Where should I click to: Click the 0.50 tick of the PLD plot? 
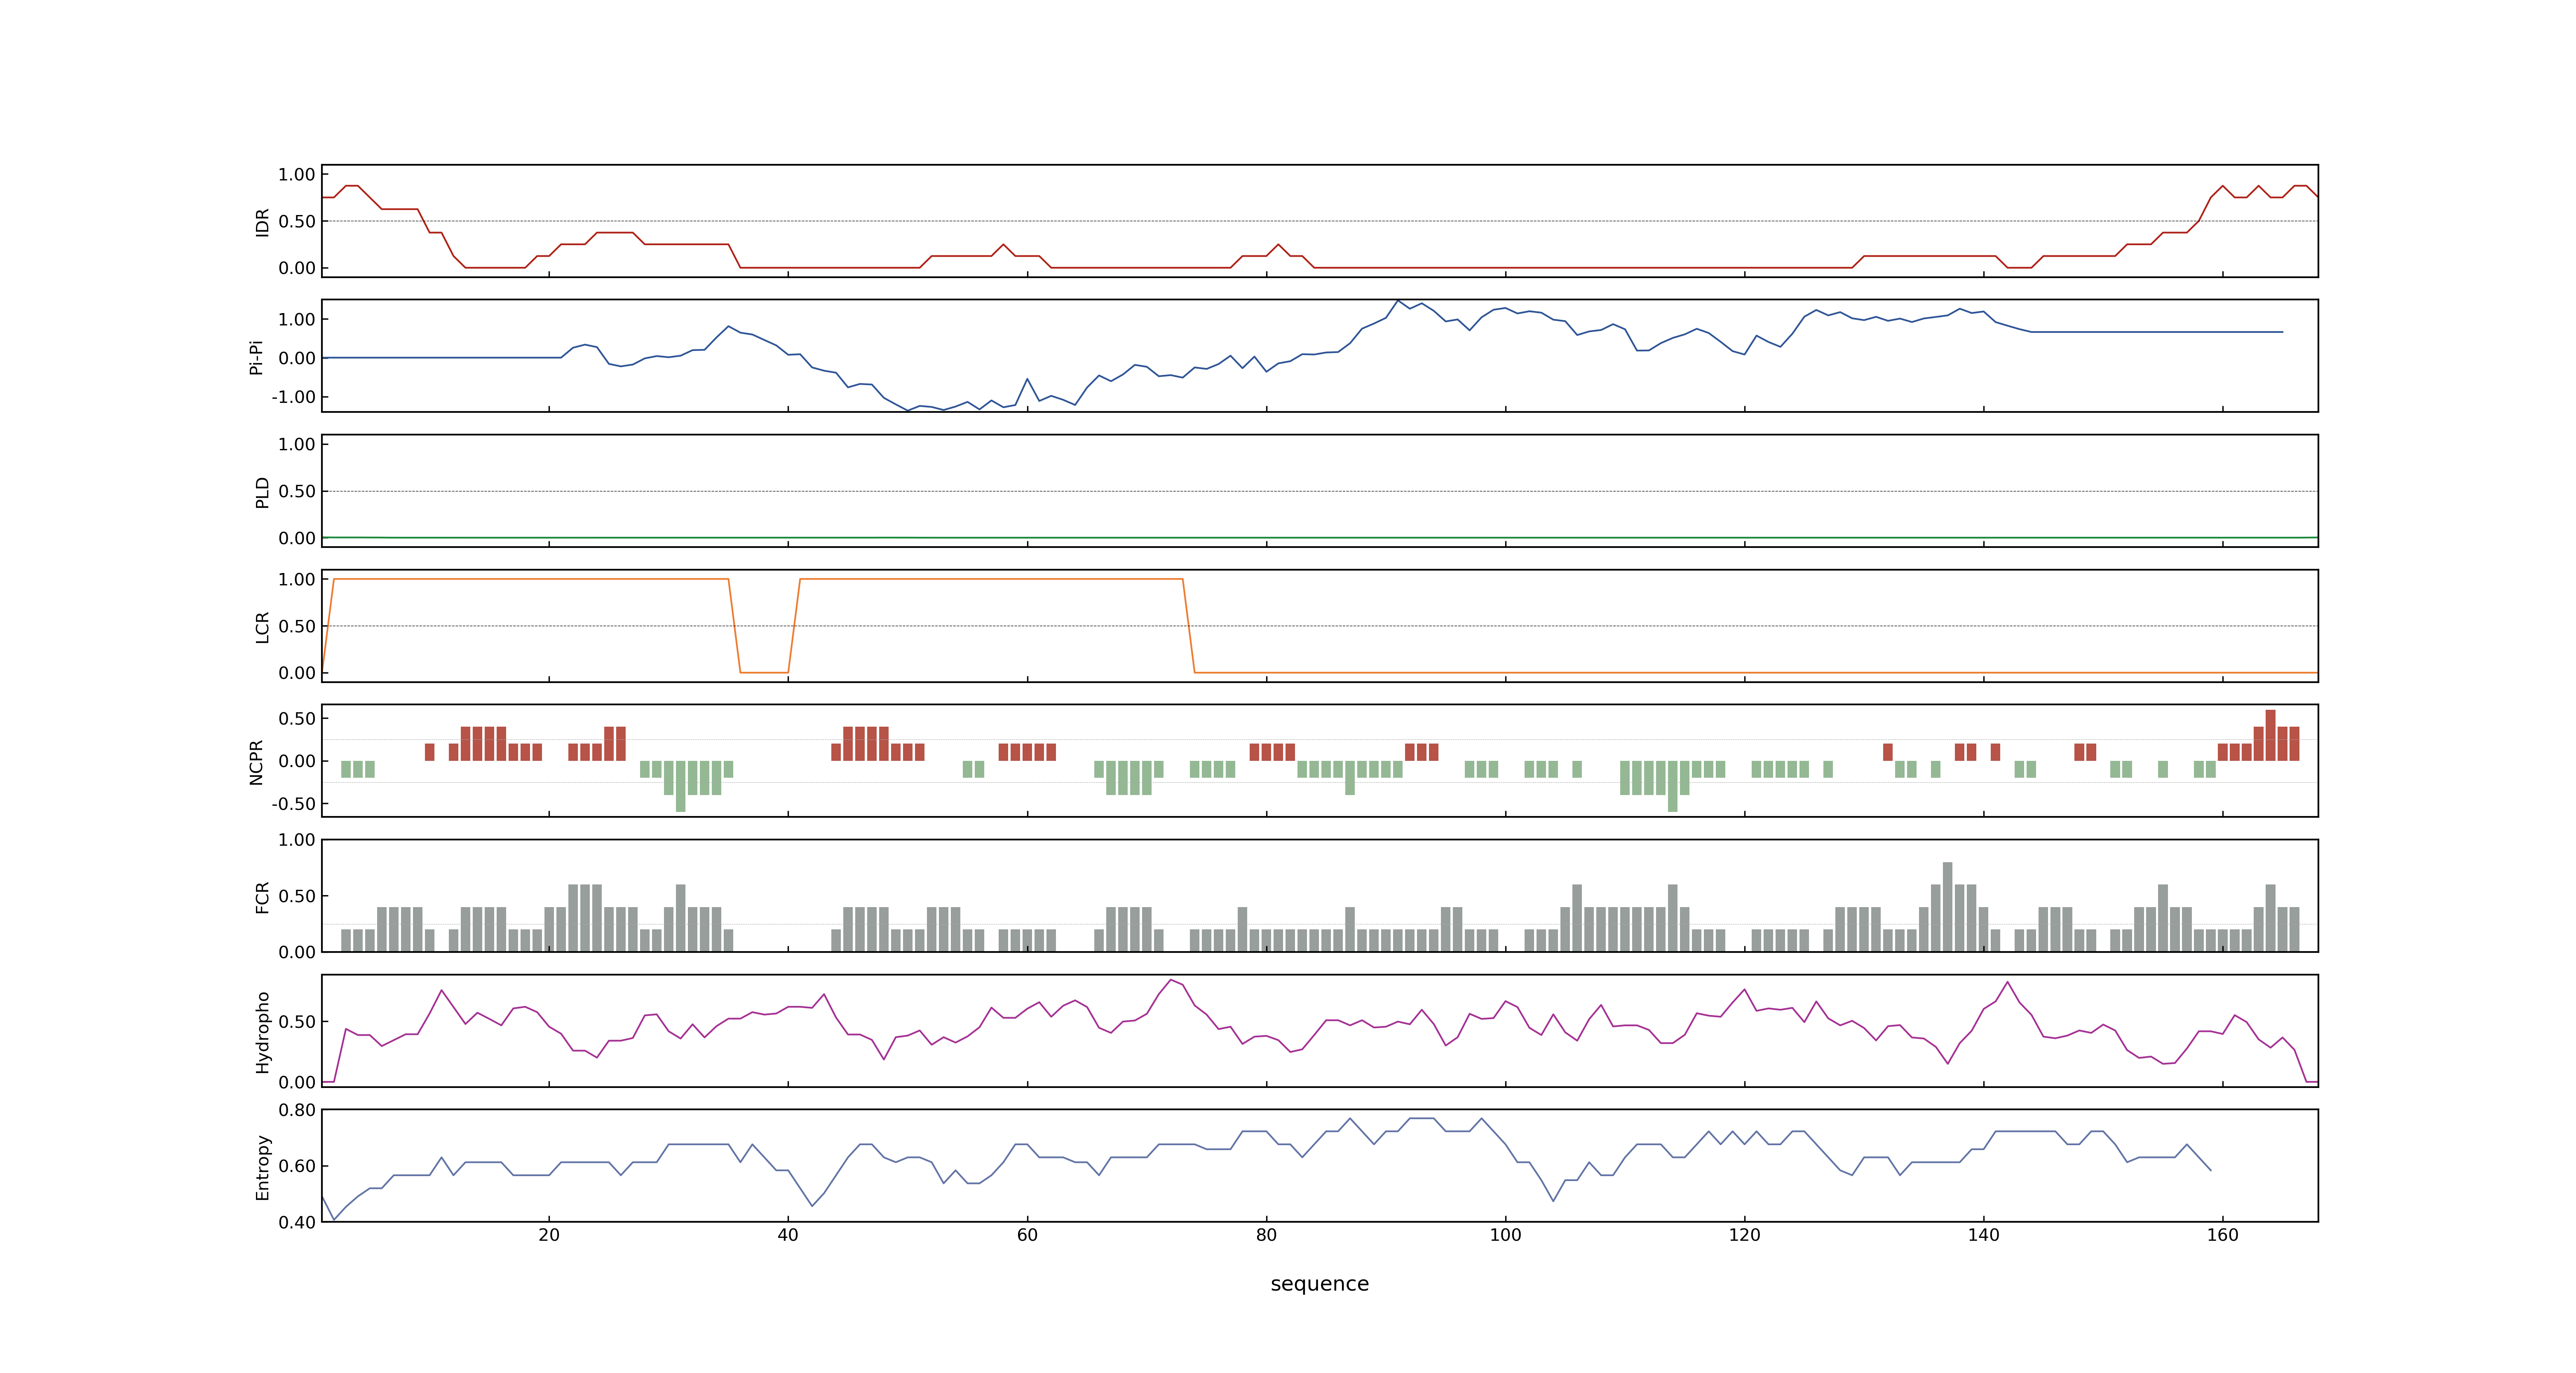(297, 491)
